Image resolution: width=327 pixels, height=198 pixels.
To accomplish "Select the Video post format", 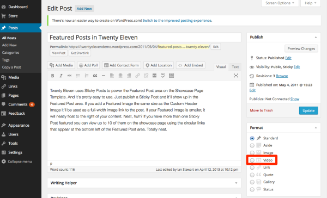I will tap(252, 160).
